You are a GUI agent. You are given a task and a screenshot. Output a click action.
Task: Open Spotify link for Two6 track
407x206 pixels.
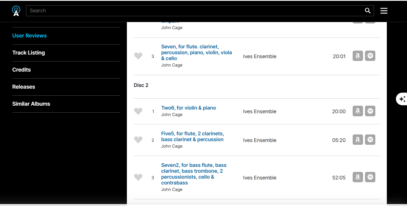[x=370, y=111]
